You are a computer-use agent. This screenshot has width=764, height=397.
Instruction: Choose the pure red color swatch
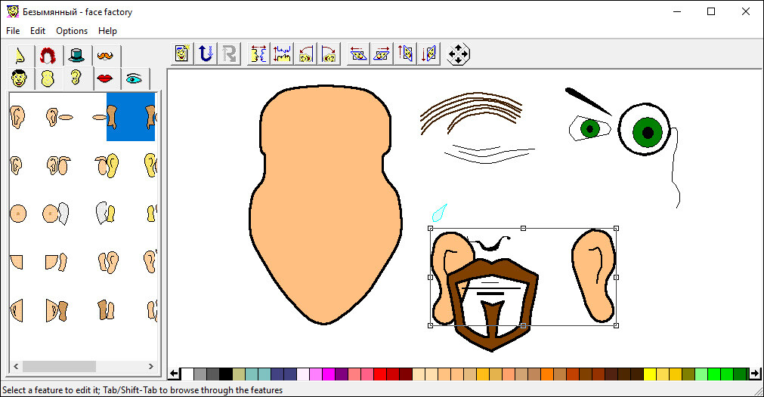point(380,374)
